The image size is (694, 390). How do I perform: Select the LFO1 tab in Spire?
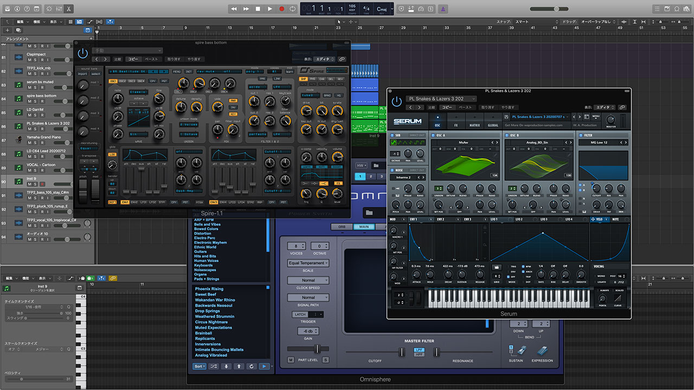[x=143, y=202]
